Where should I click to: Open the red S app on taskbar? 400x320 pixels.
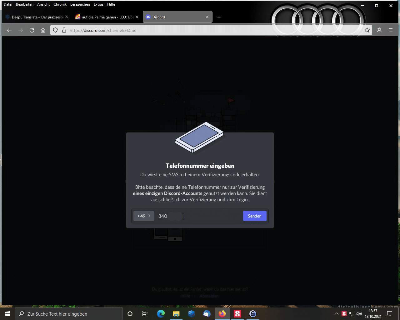pyautogui.click(x=237, y=314)
